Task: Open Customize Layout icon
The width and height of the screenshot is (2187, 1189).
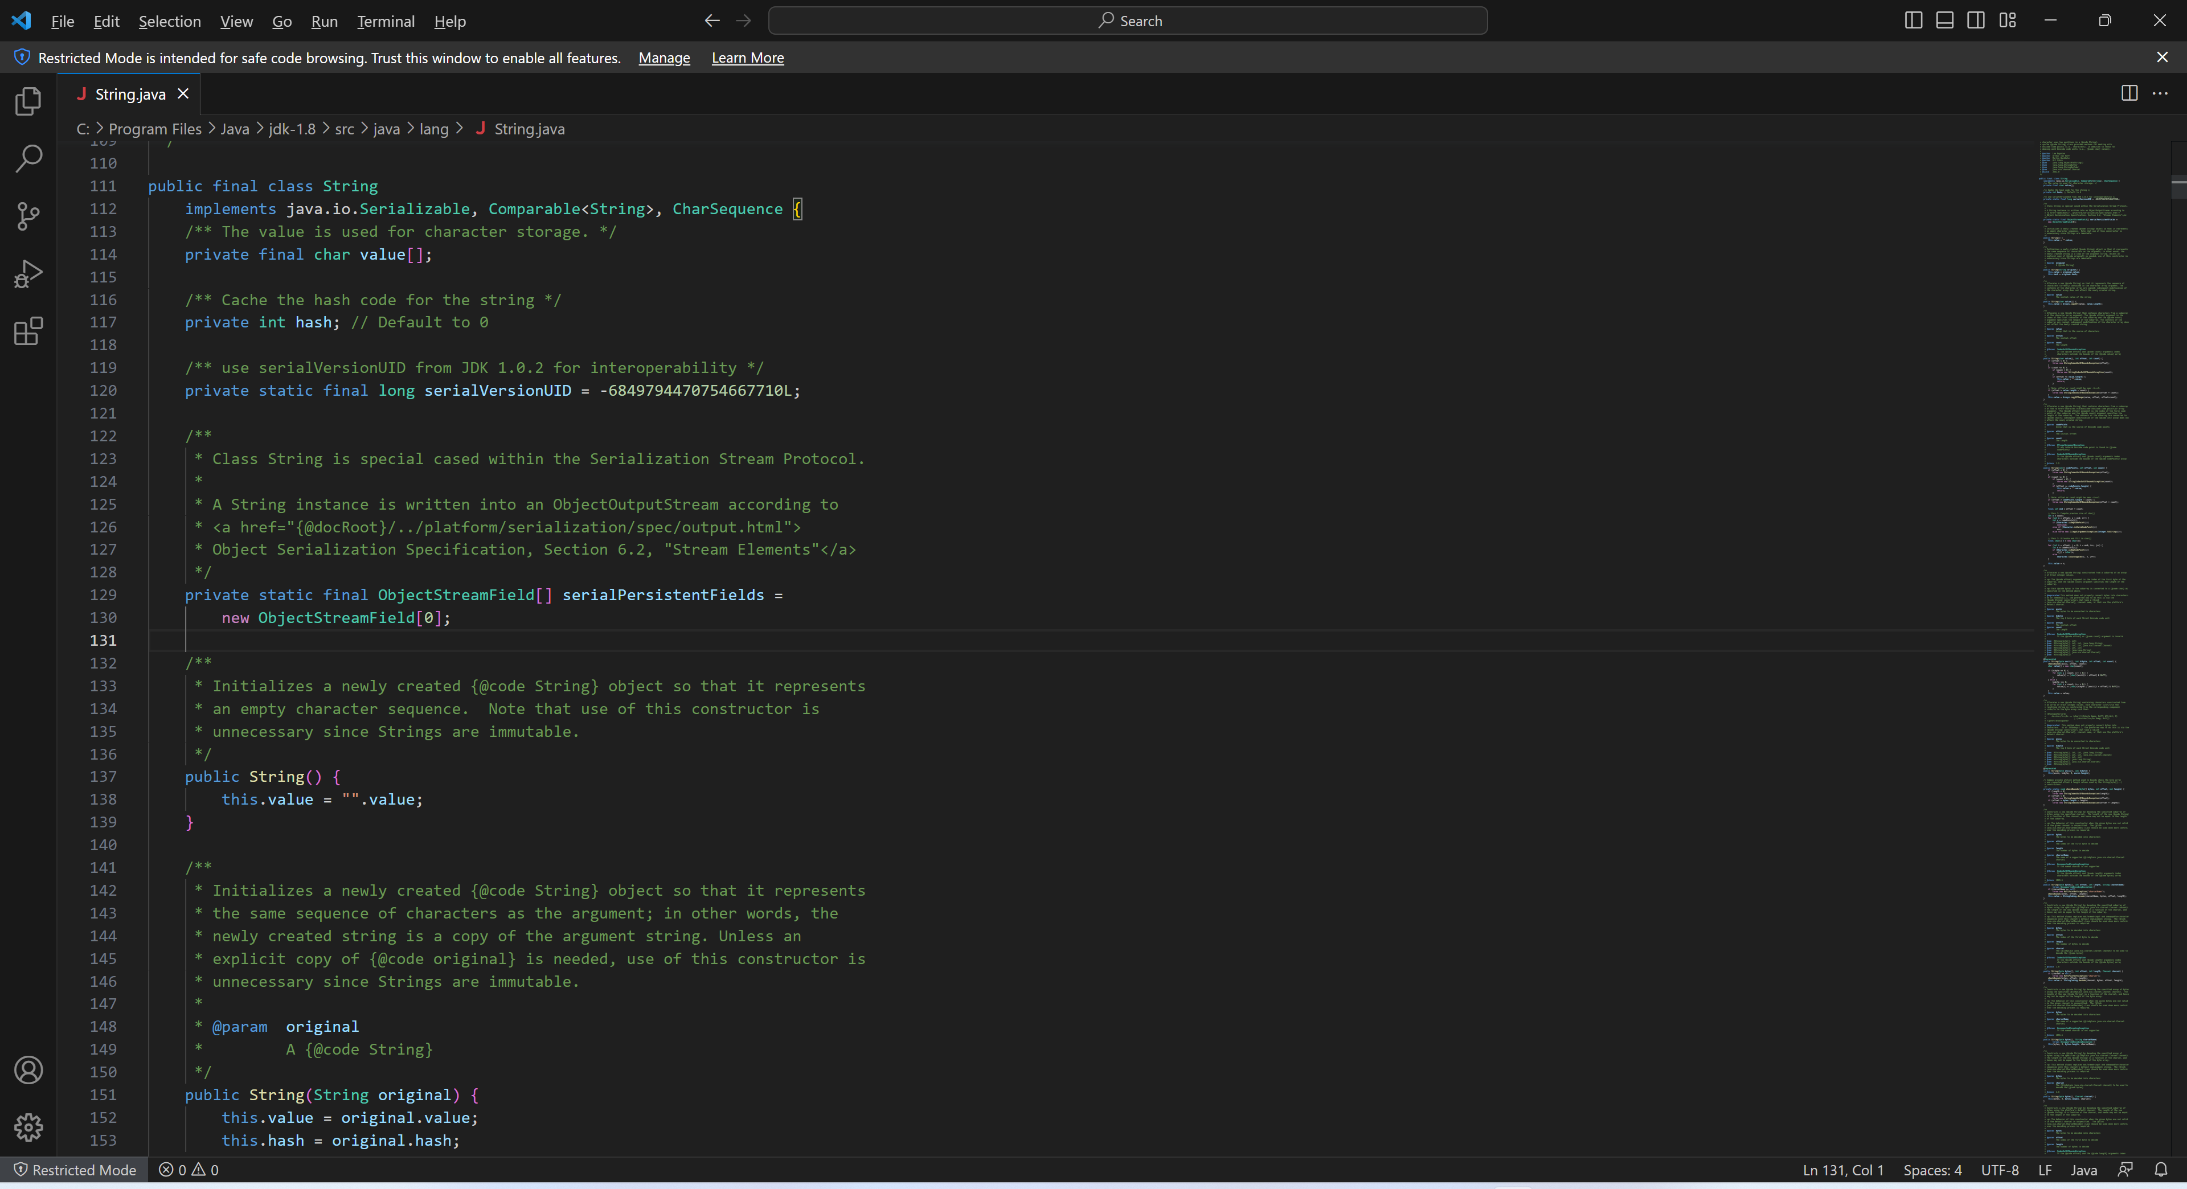Action: [x=2007, y=20]
